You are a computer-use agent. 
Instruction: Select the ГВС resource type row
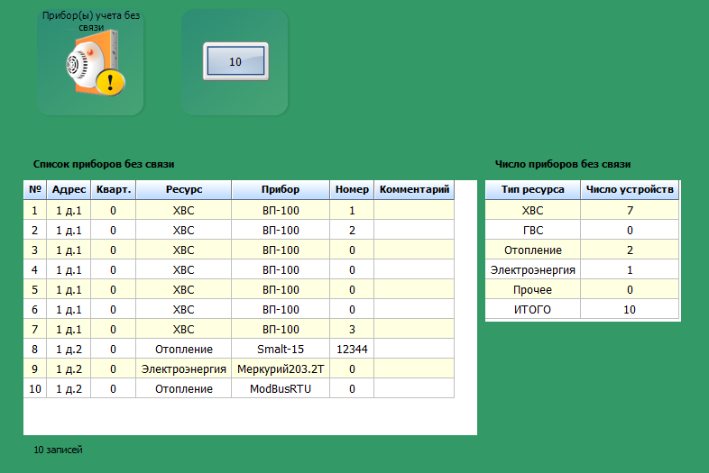532,230
